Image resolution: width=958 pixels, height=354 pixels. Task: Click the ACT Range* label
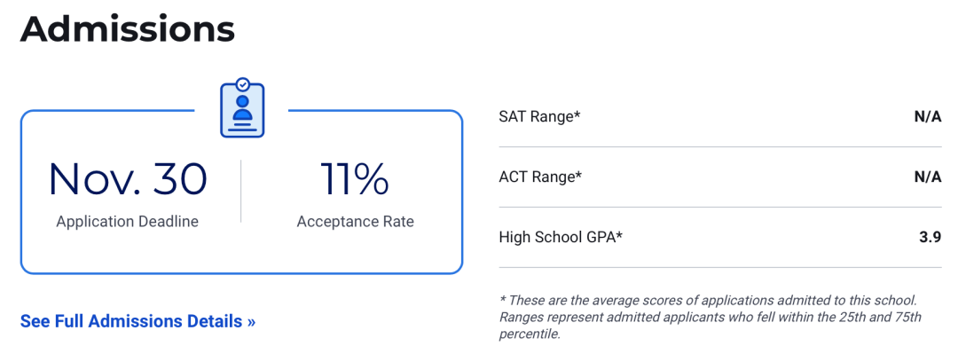pyautogui.click(x=540, y=177)
